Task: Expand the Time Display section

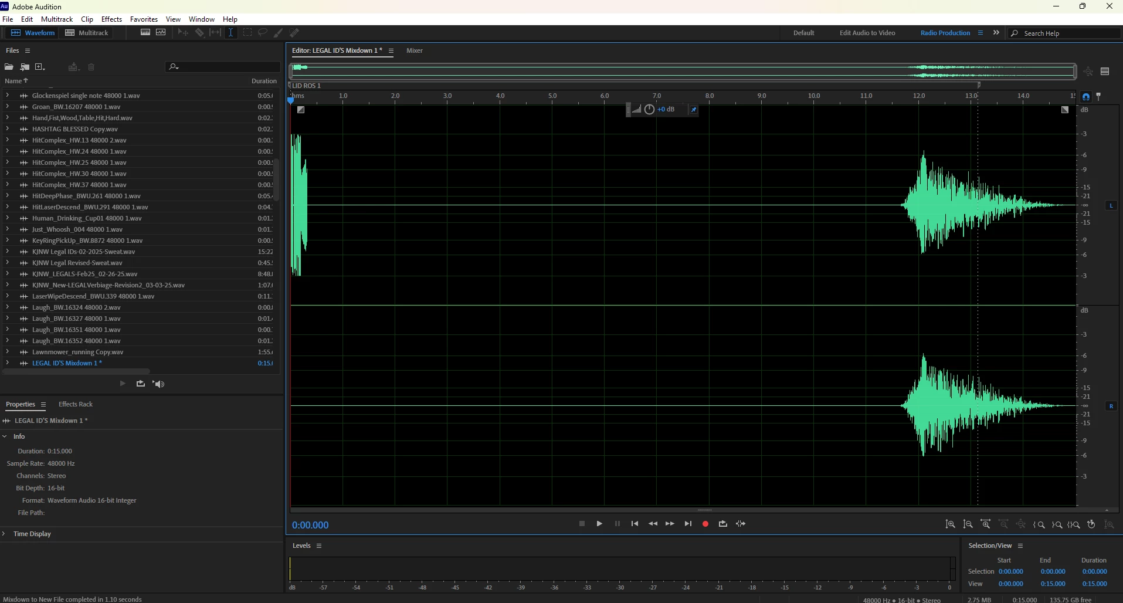Action: [x=5, y=534]
